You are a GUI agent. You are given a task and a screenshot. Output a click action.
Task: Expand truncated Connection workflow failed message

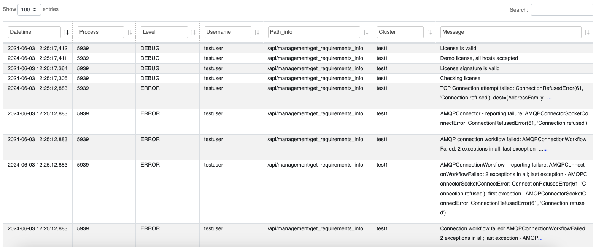[540, 238]
